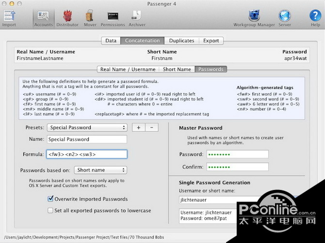Click the file path in the status bar

click(x=84, y=237)
